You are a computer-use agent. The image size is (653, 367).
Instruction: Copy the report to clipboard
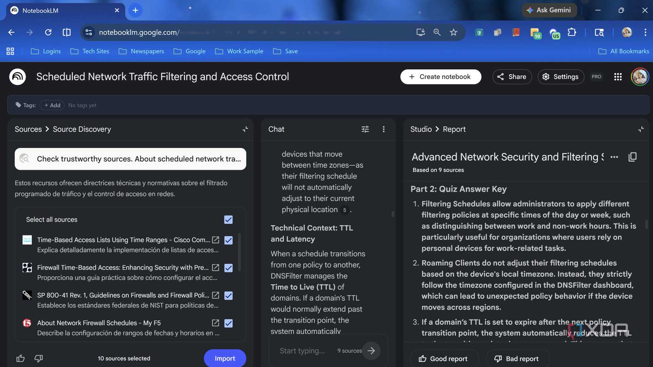click(632, 157)
